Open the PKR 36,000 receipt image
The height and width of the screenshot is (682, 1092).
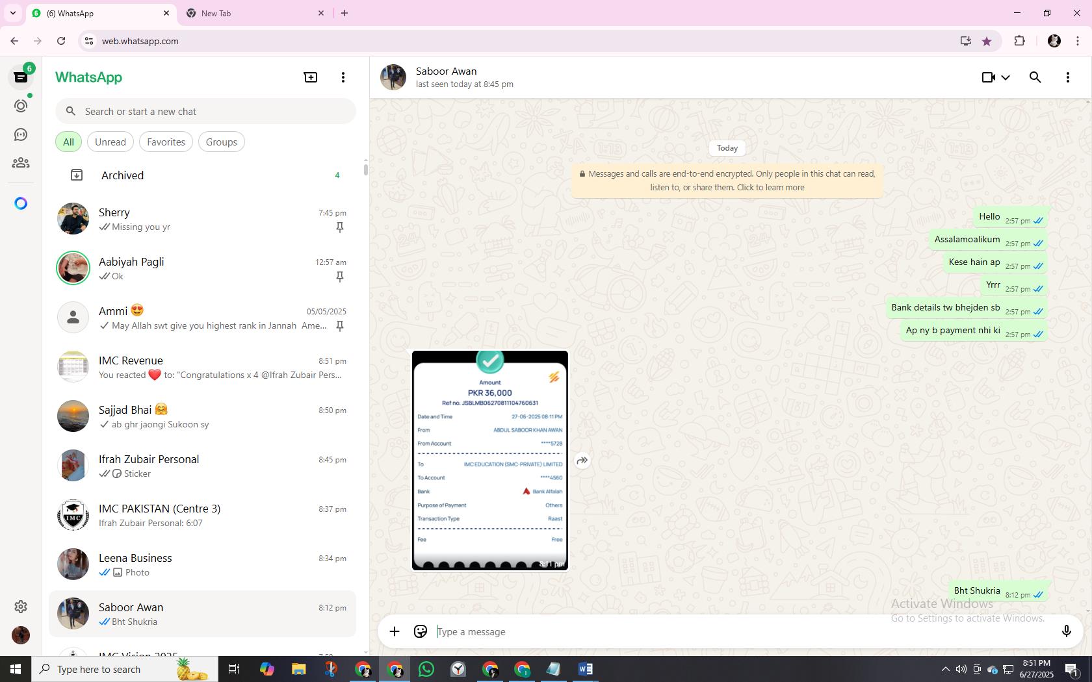(x=490, y=461)
